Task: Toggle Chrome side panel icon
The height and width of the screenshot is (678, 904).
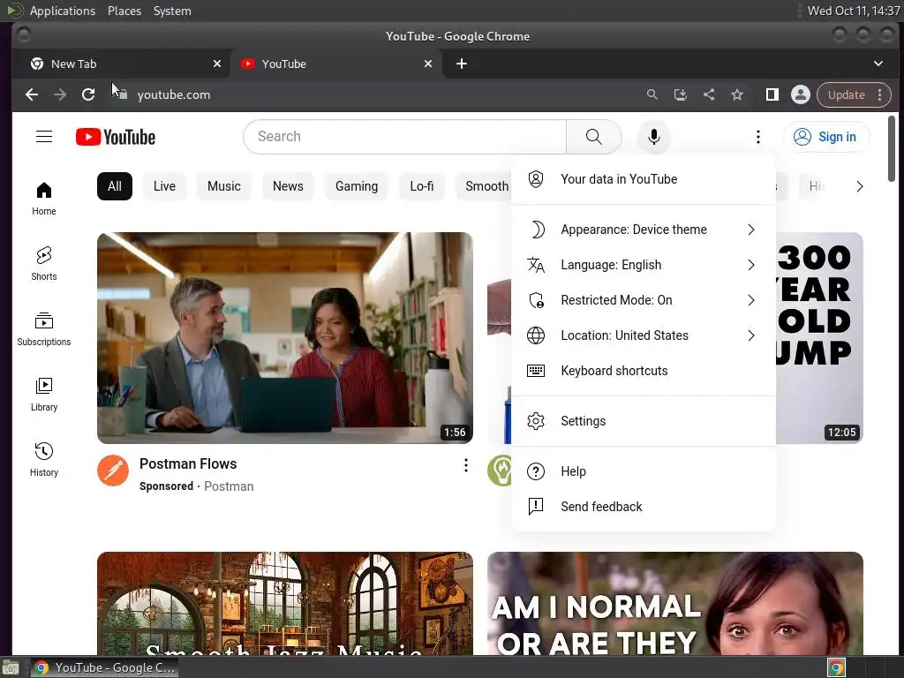Action: click(x=772, y=94)
